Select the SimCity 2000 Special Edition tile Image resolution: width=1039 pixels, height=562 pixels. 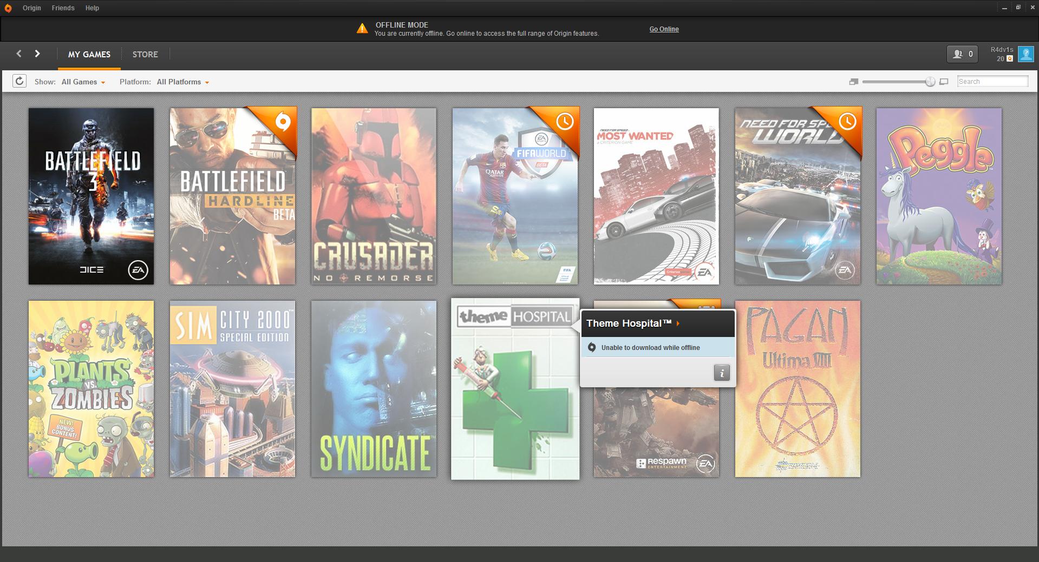tap(232, 389)
